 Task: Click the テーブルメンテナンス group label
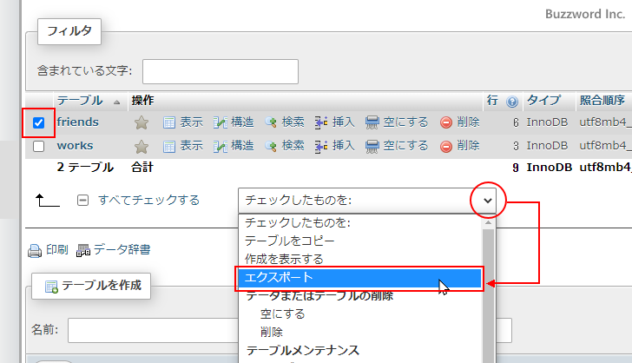point(302,351)
